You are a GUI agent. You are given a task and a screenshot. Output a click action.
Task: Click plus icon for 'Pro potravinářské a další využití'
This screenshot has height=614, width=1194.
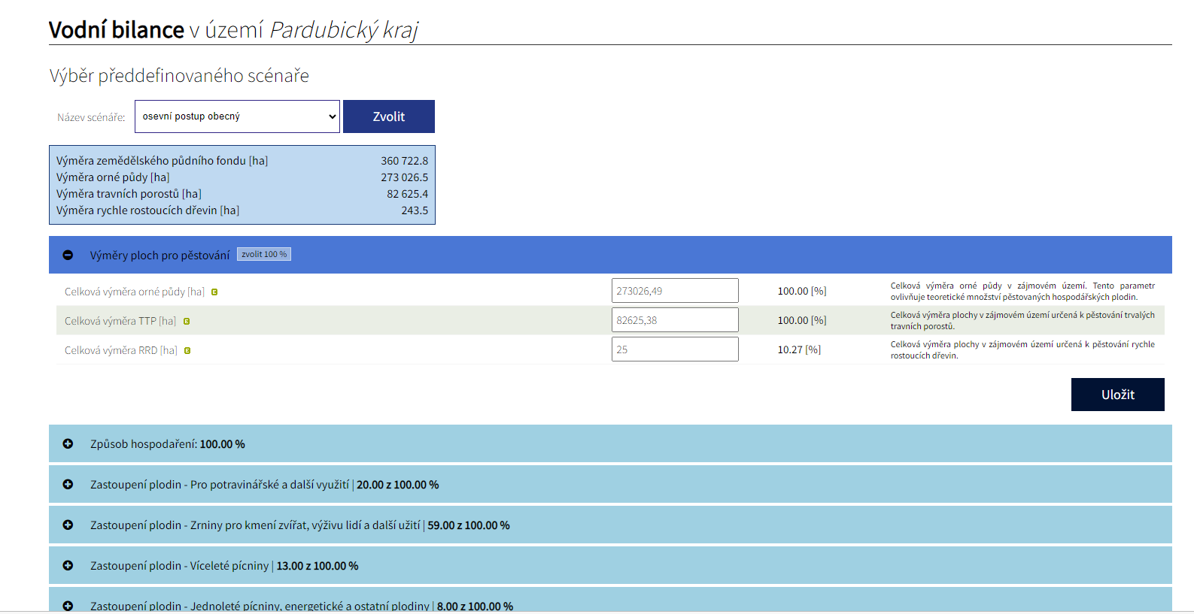point(68,485)
